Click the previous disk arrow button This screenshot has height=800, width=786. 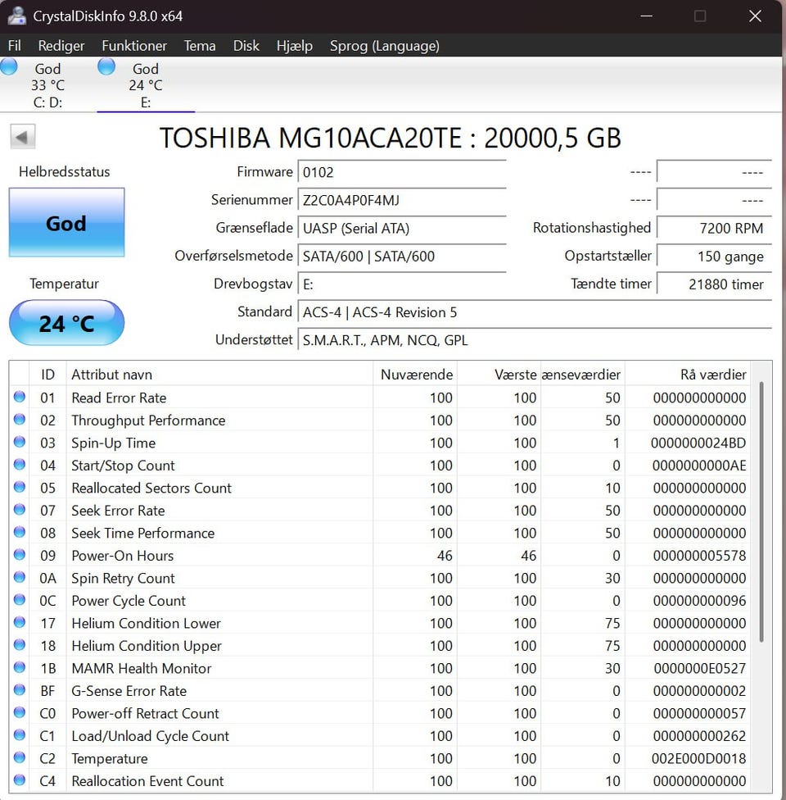click(23, 137)
